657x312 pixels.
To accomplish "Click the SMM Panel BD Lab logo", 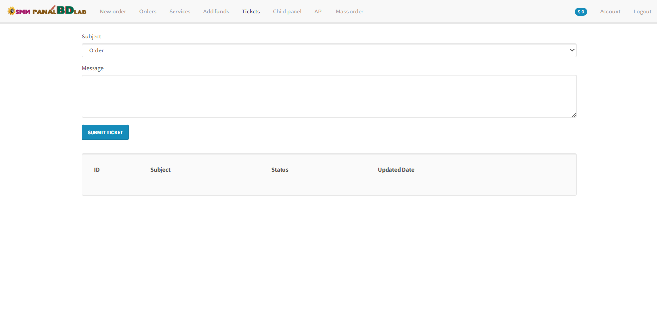I will click(x=47, y=11).
